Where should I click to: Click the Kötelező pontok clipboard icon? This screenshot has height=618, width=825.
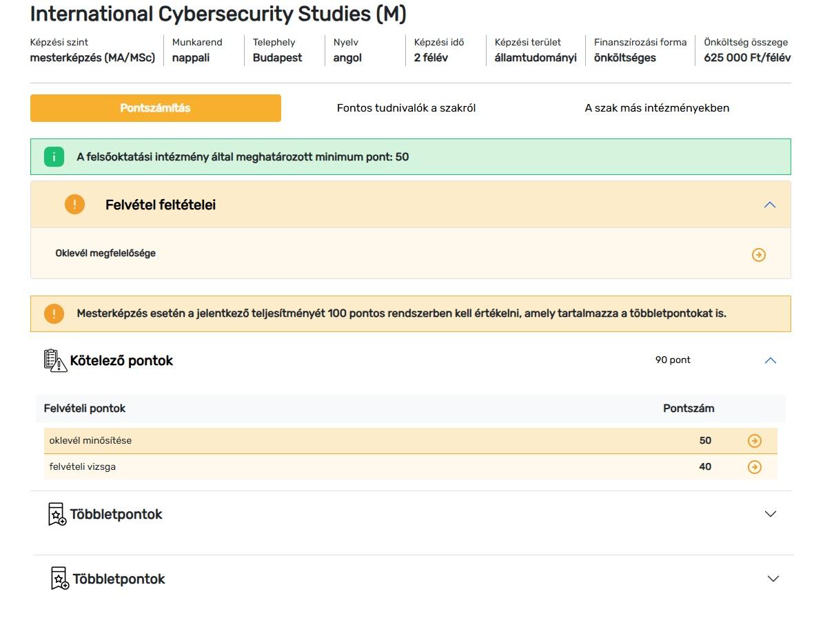pos(55,360)
